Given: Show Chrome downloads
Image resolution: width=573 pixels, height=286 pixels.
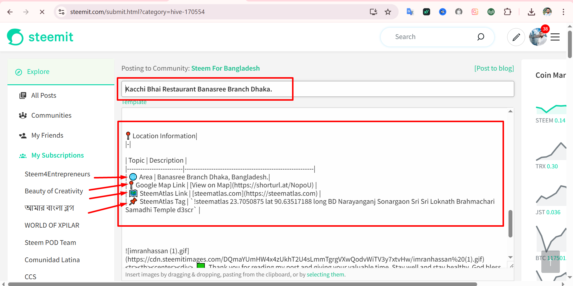Looking at the screenshot, I should 531,12.
